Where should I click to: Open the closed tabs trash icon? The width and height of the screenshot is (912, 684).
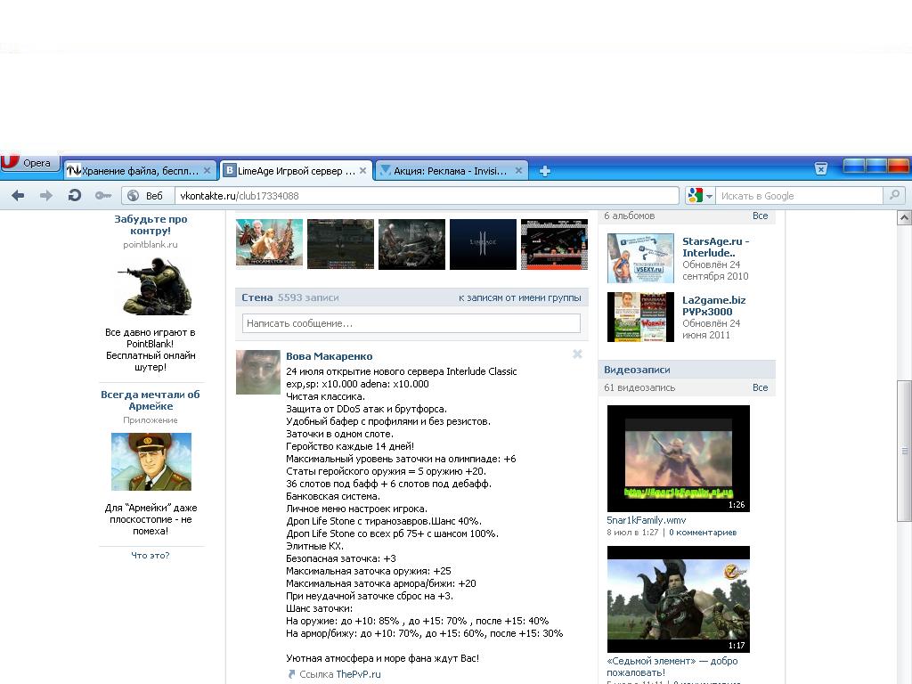(820, 168)
